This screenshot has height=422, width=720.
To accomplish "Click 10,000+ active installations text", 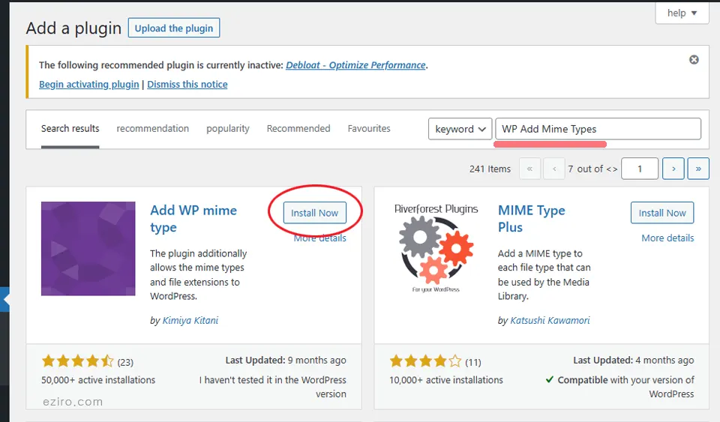I will coord(445,380).
